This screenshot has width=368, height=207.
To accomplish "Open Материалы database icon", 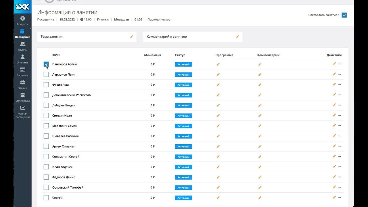I will pos(22,95).
